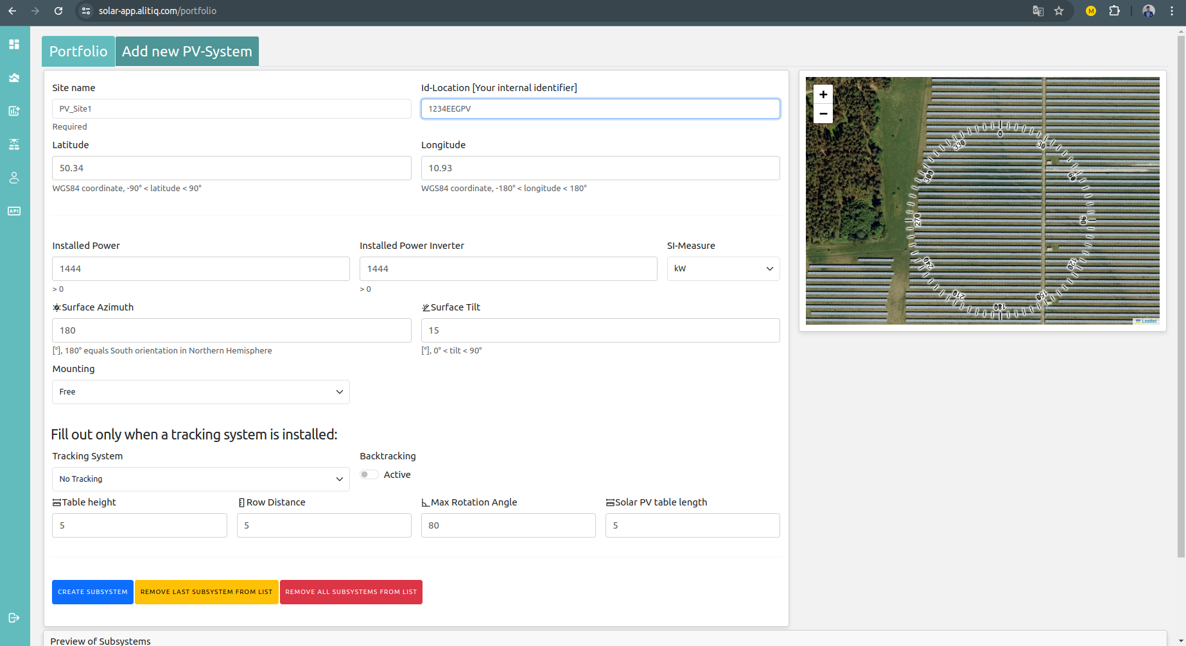Open the user profile sidebar icon
Screen dimensions: 1186x646
pyautogui.click(x=14, y=178)
